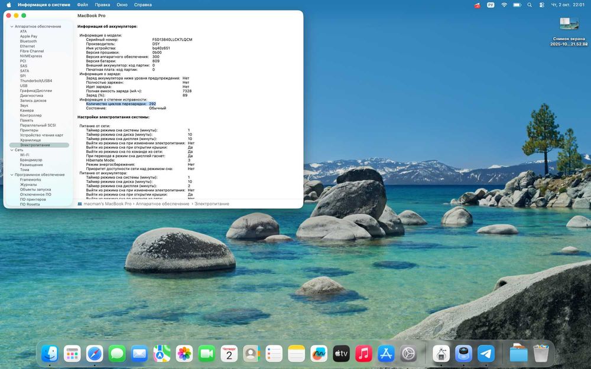Screen dimensions: 591x369
Task: Collapse the Сеть sidebar section
Action: click(x=11, y=150)
